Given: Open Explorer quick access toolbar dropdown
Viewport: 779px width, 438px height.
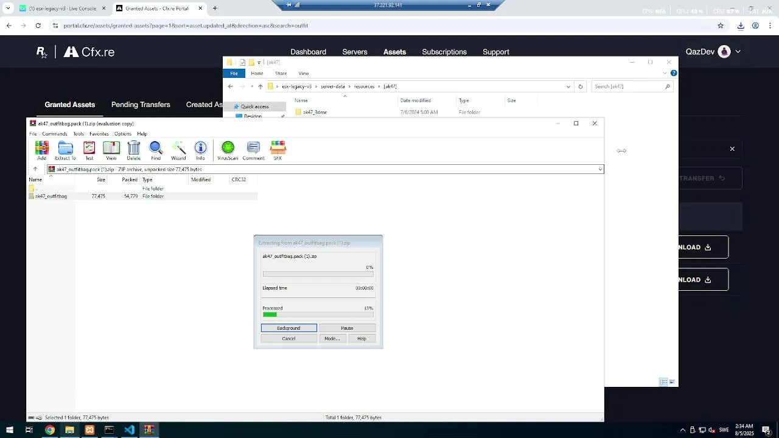Looking at the screenshot, I should [259, 62].
